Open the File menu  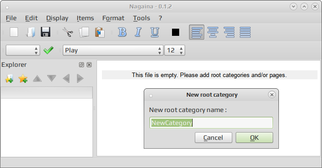coord(11,18)
